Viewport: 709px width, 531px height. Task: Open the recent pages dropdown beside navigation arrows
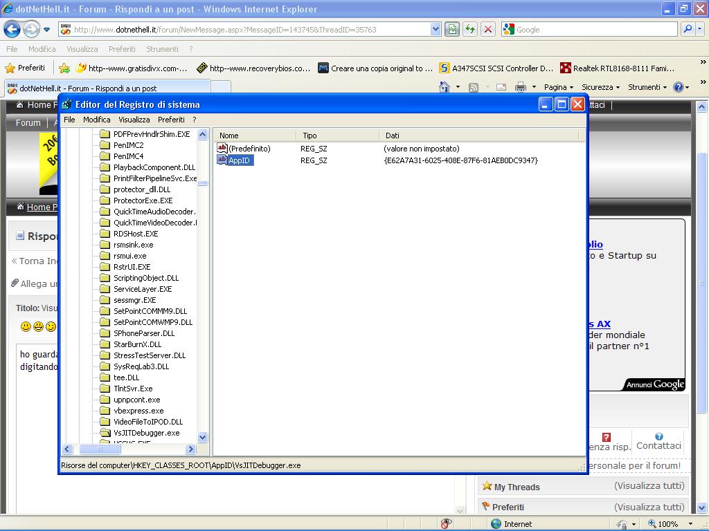coord(46,30)
